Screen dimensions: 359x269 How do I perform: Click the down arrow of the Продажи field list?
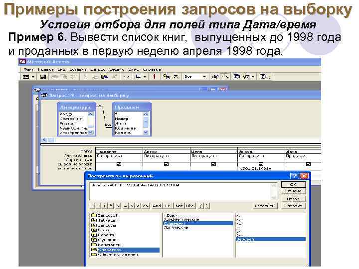(146, 132)
